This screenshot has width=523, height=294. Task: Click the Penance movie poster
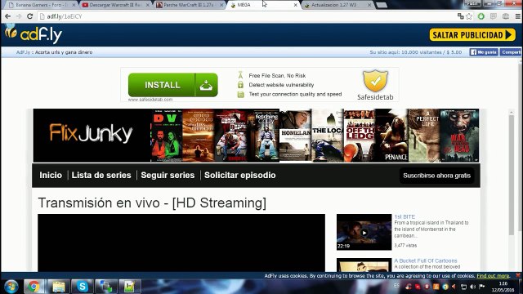(x=391, y=136)
